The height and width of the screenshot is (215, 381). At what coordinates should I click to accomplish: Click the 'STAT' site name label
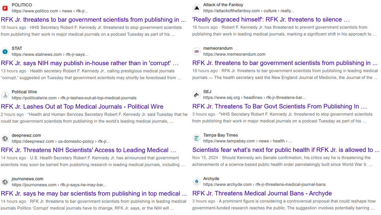pos(17,48)
